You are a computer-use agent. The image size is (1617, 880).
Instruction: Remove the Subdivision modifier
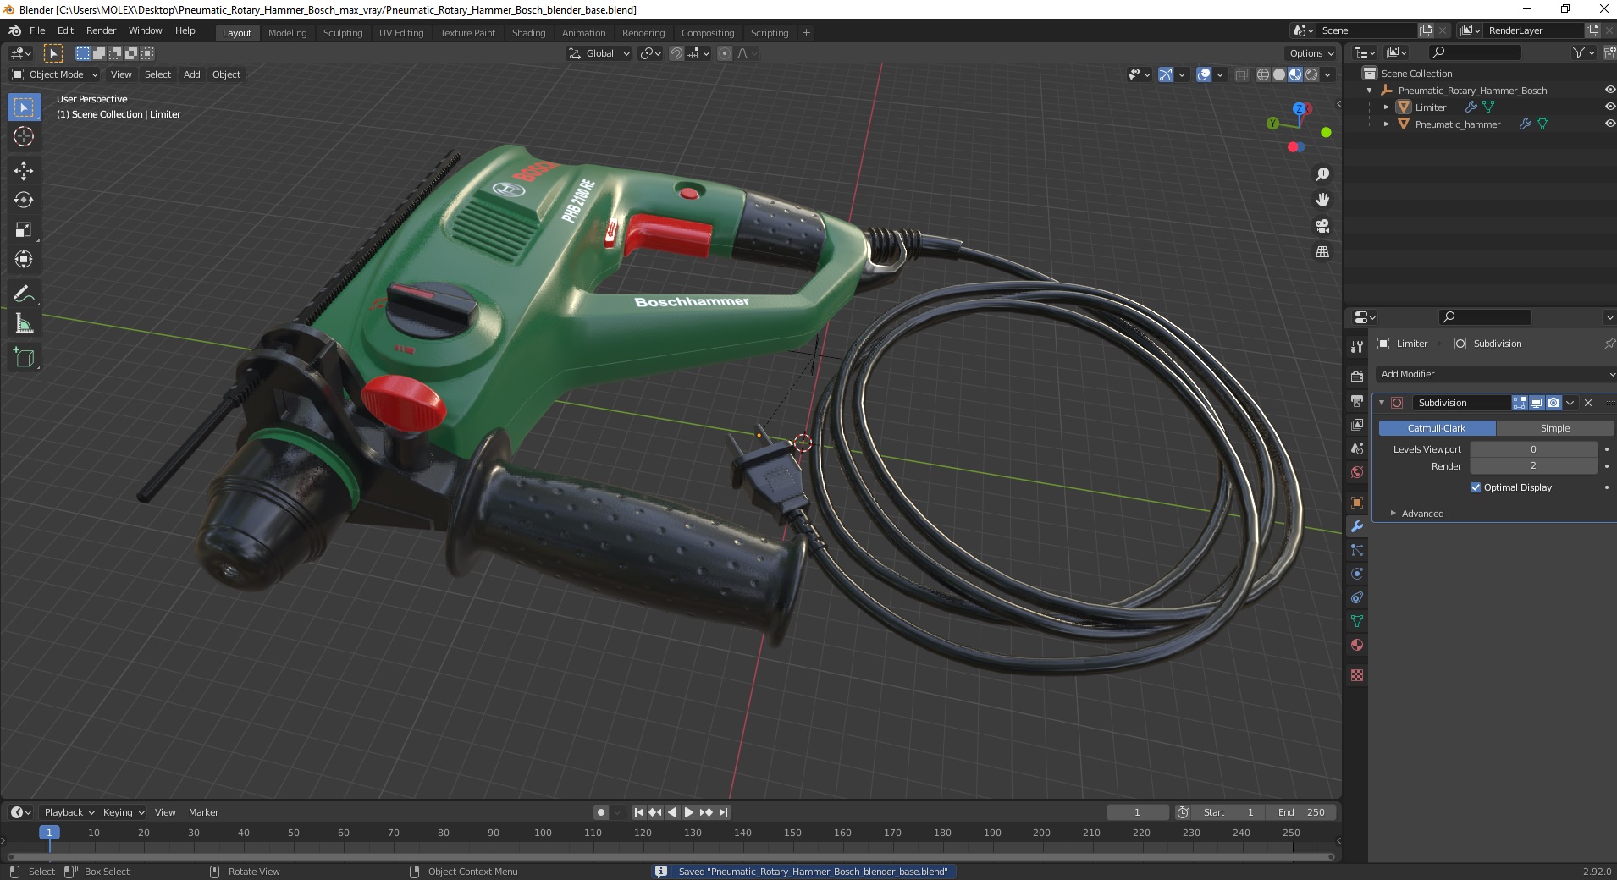point(1588,403)
